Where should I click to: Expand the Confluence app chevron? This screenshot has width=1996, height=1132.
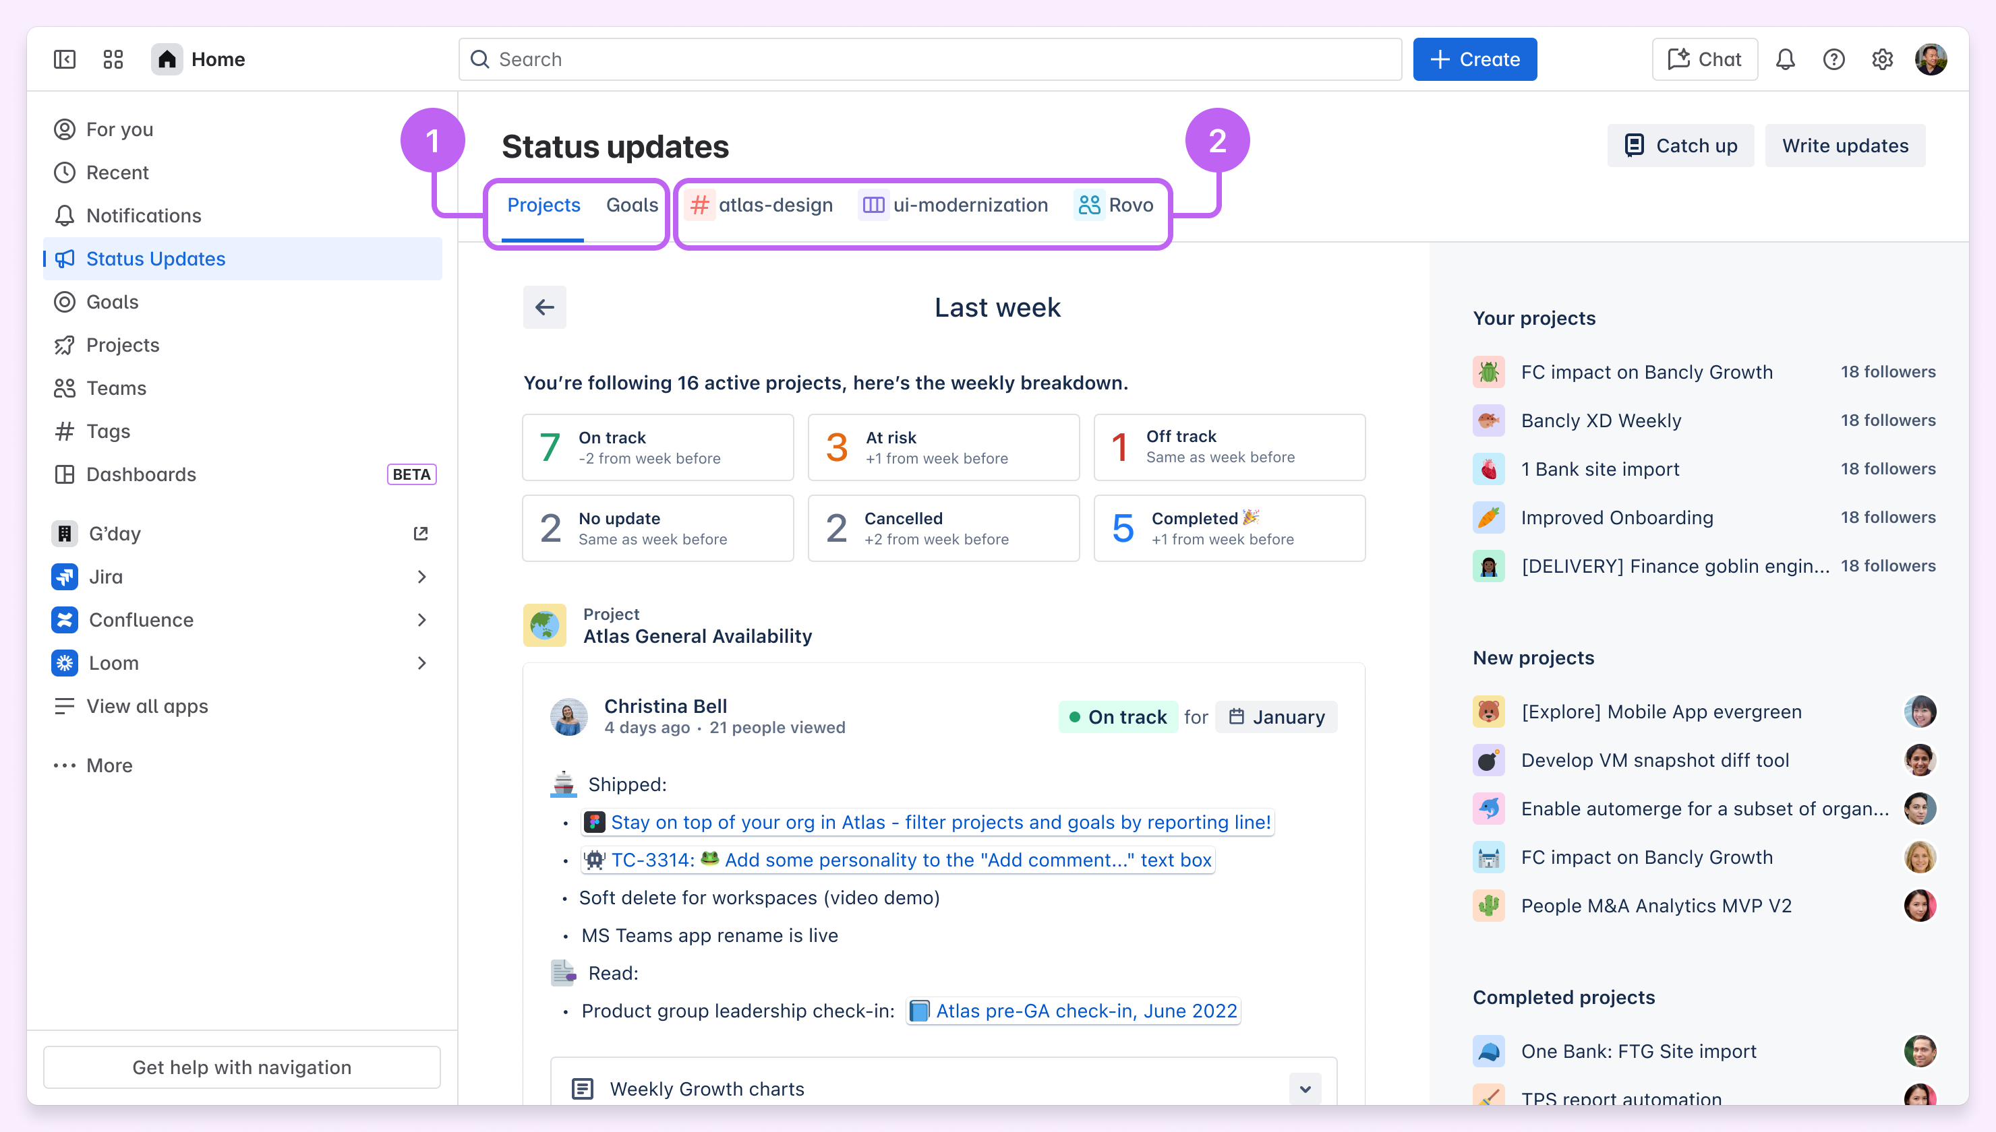(x=421, y=620)
